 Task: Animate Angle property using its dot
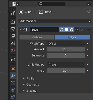pos(88,71)
